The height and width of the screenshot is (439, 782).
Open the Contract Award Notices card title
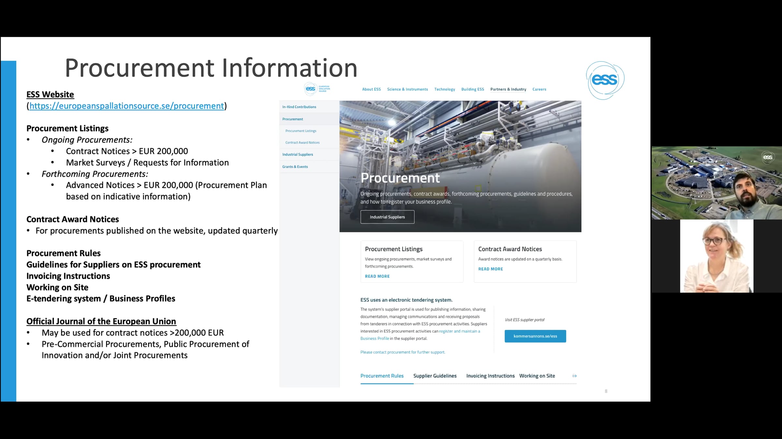[x=510, y=249]
